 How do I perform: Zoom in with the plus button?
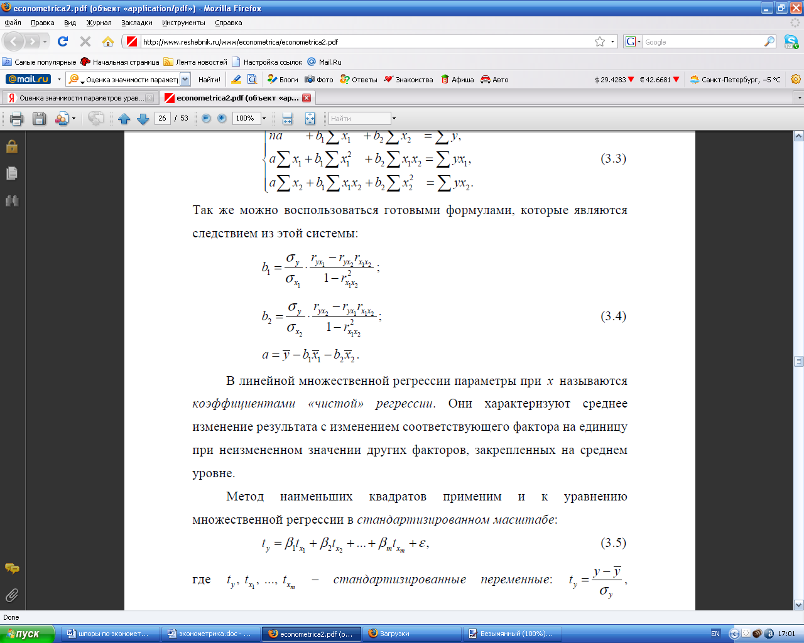point(222,118)
